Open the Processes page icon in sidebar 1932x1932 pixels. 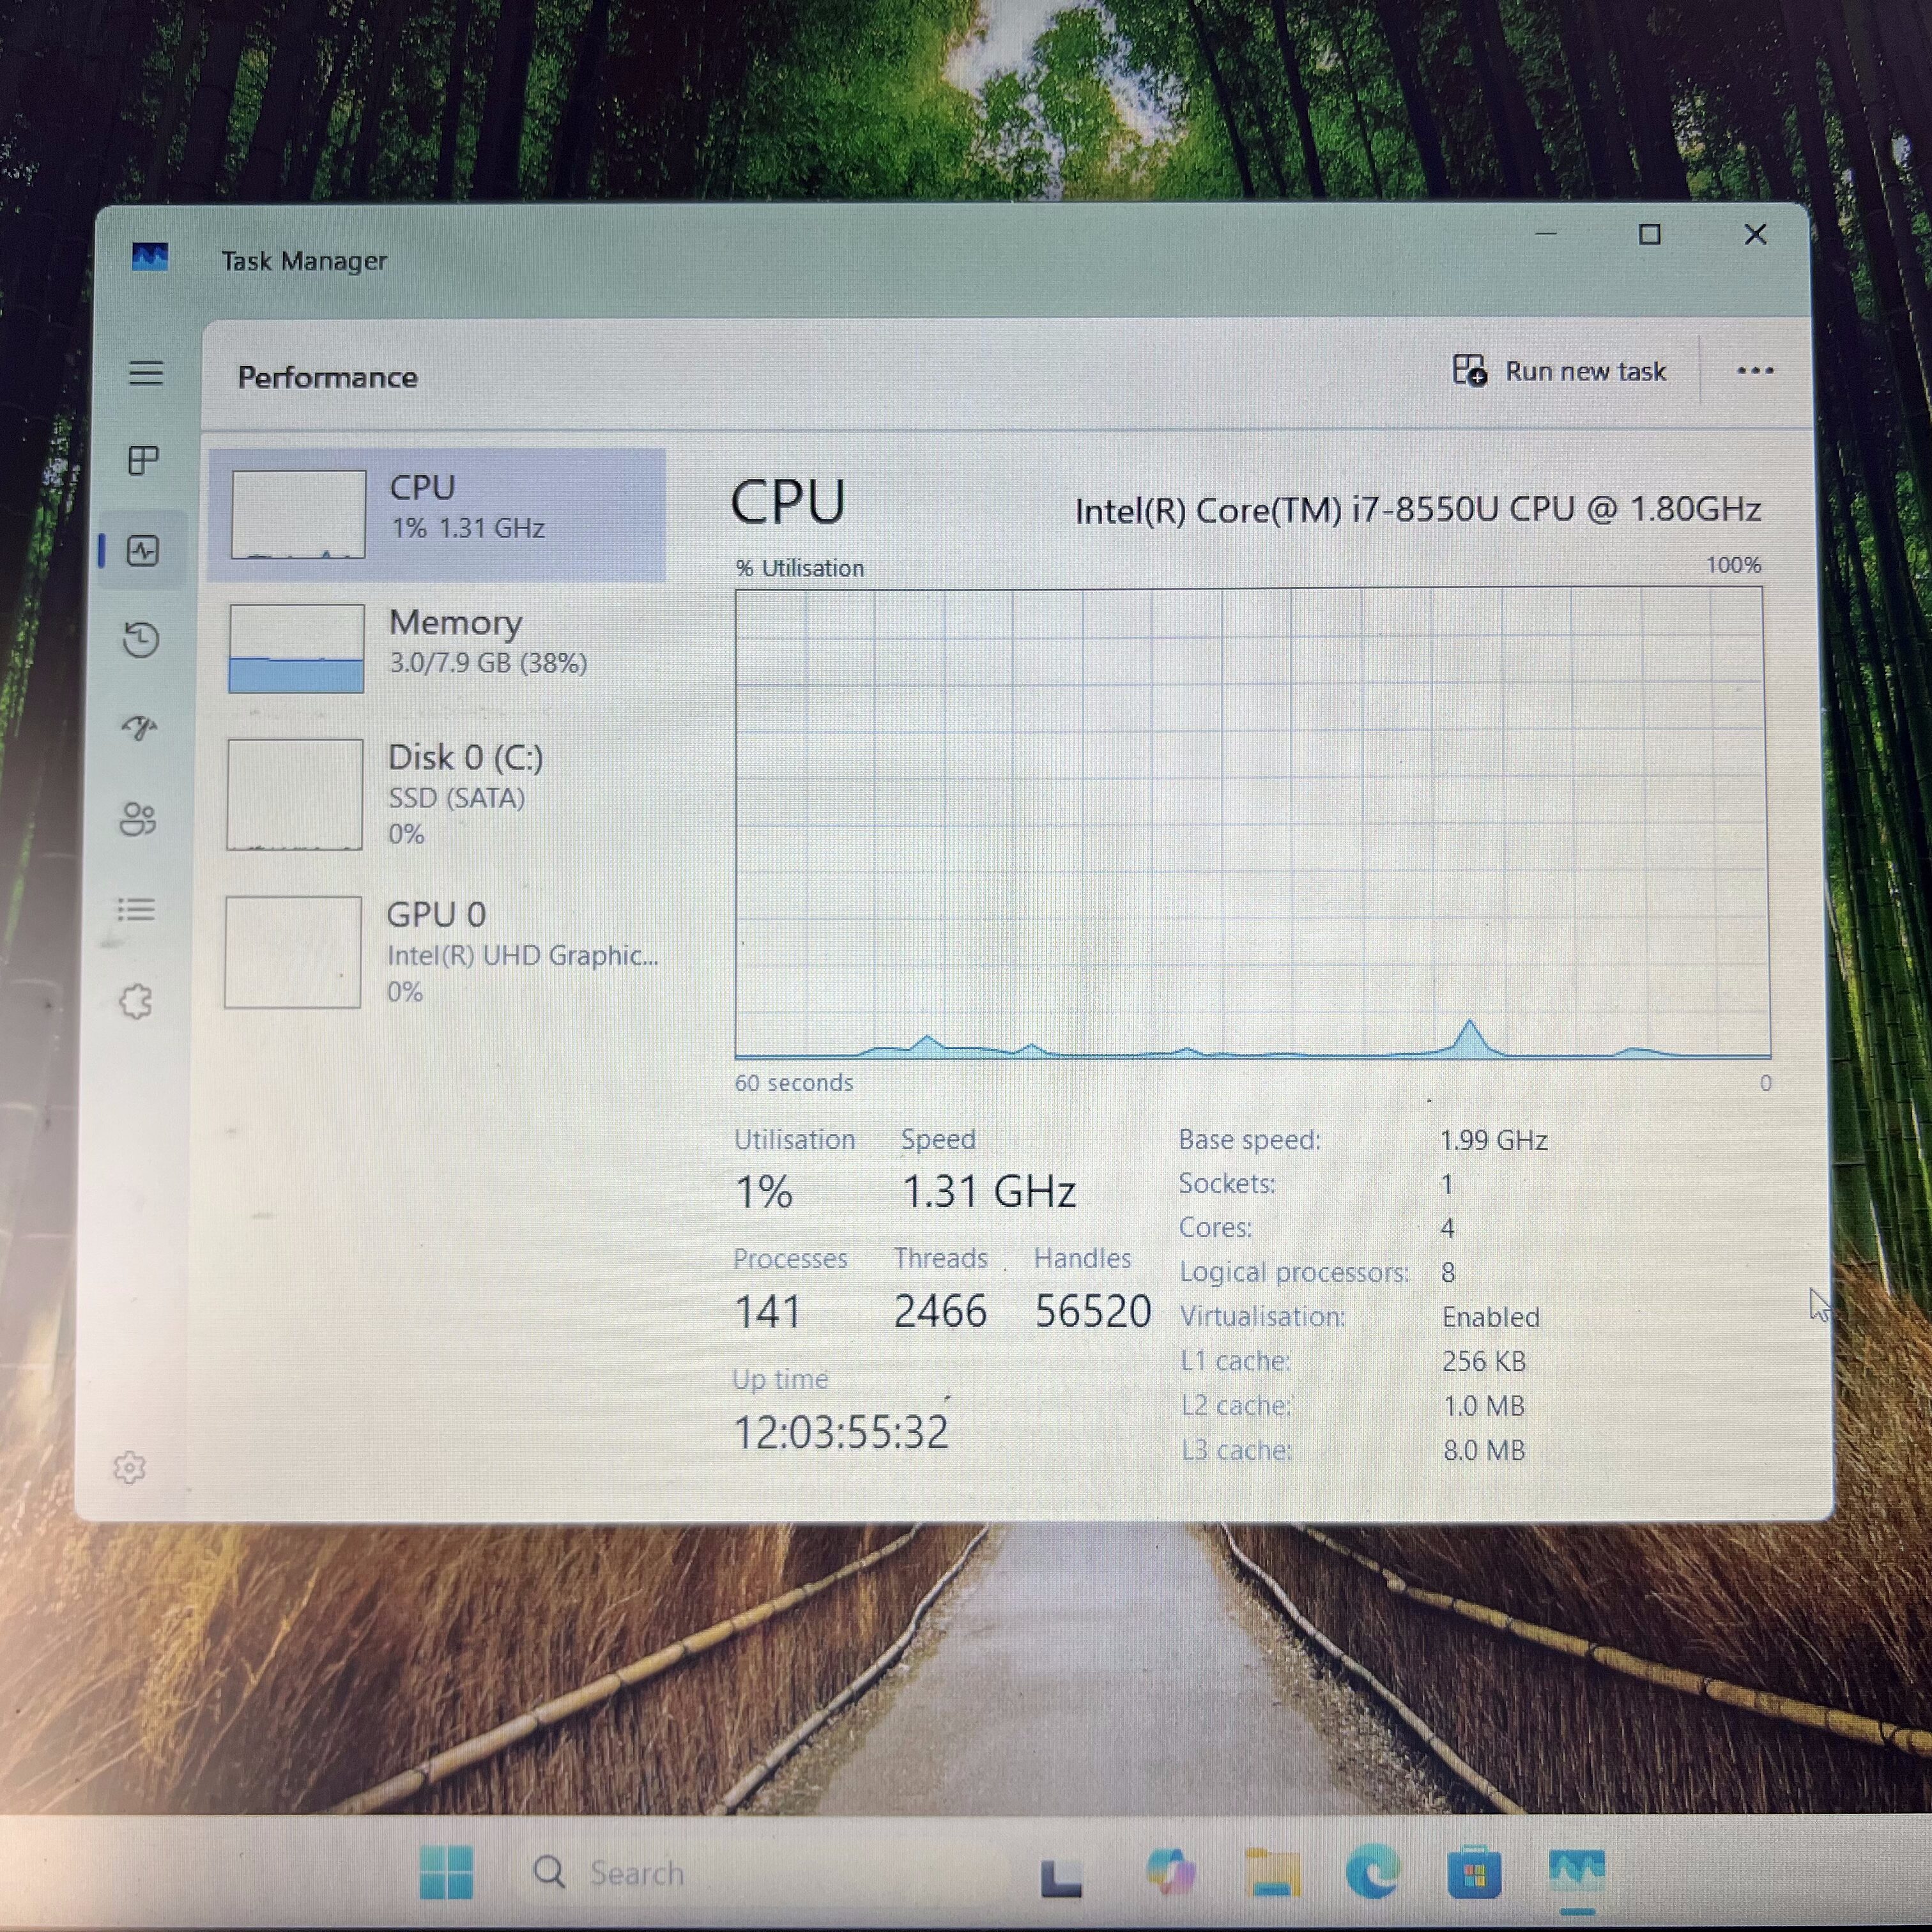pos(143,461)
